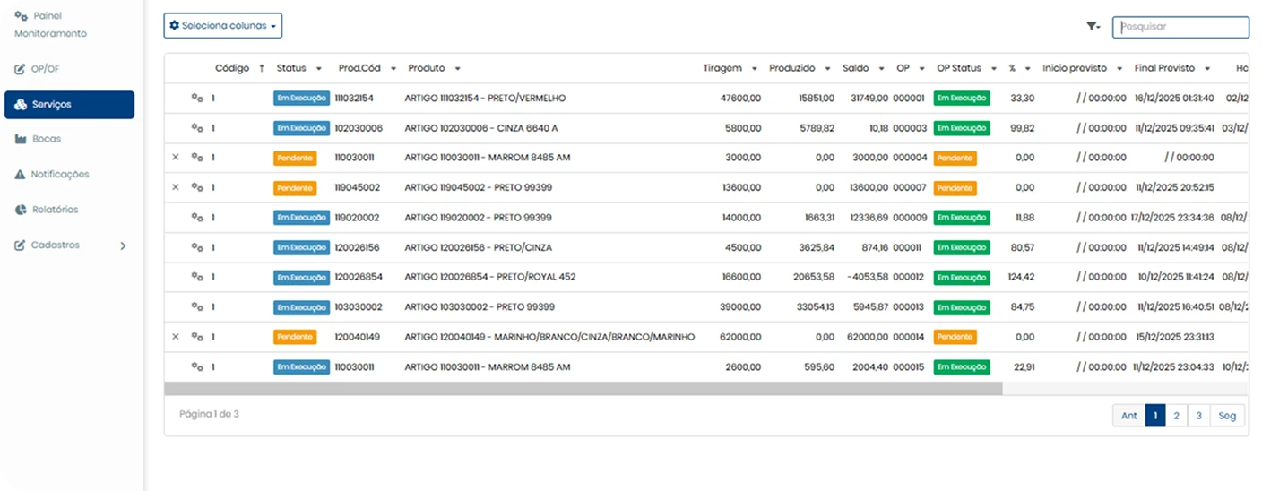Expand the Cadastros submenu

tap(123, 245)
